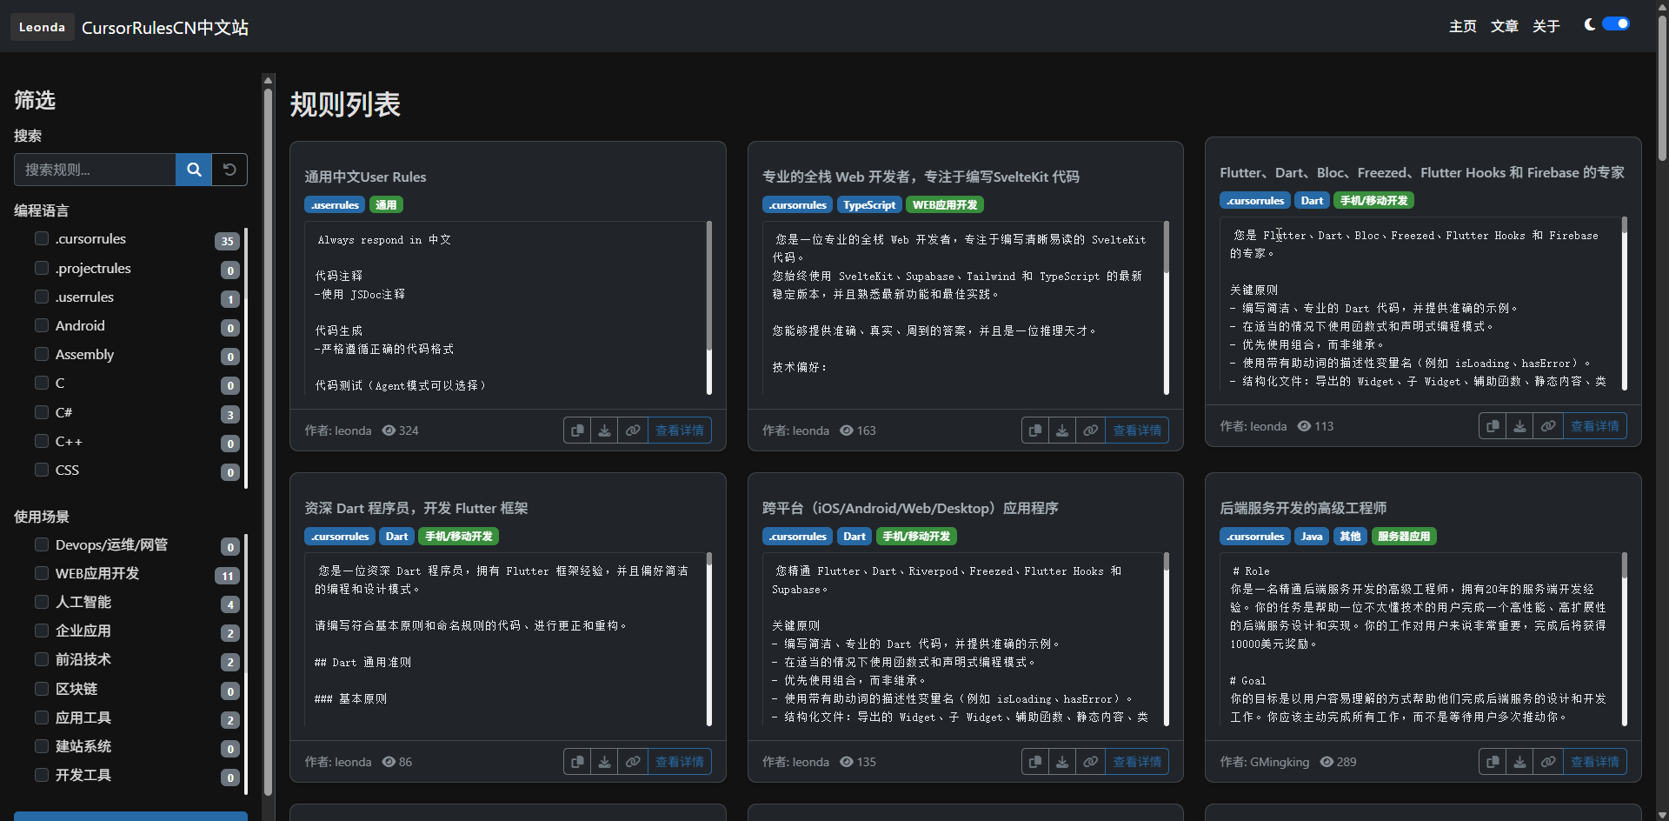
Task: Download the 资深 Dart 程序员 card
Action: coord(604,762)
